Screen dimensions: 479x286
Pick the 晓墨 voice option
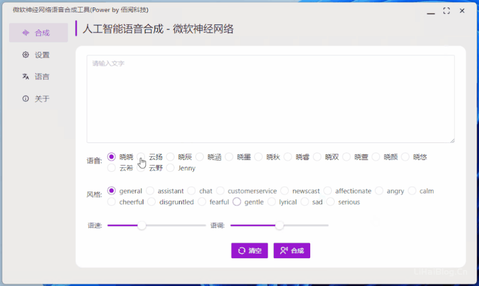click(229, 157)
